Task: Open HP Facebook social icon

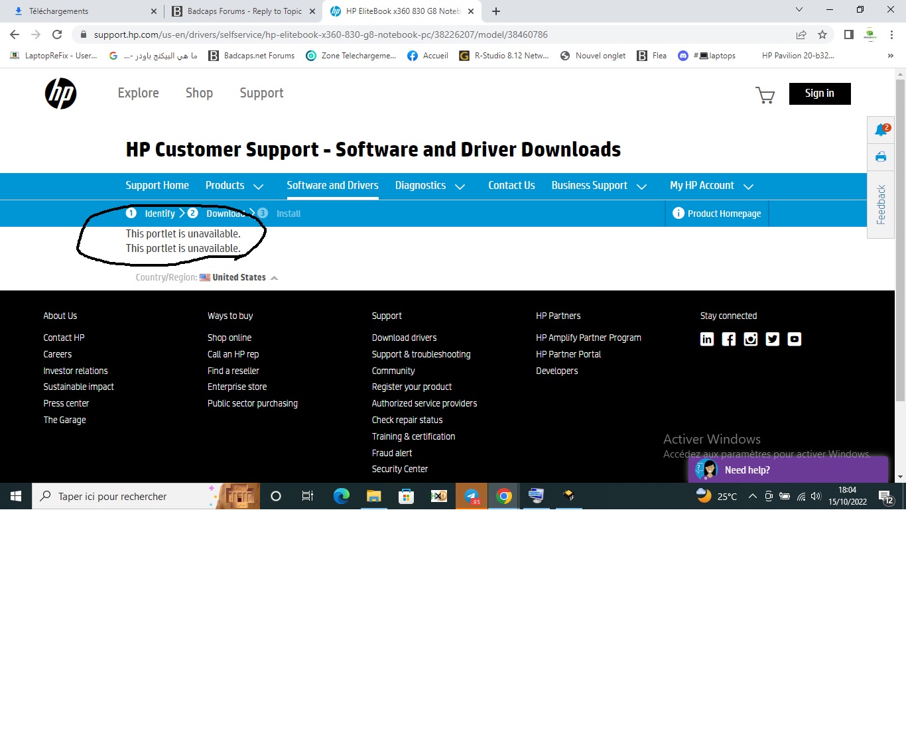Action: coord(729,340)
